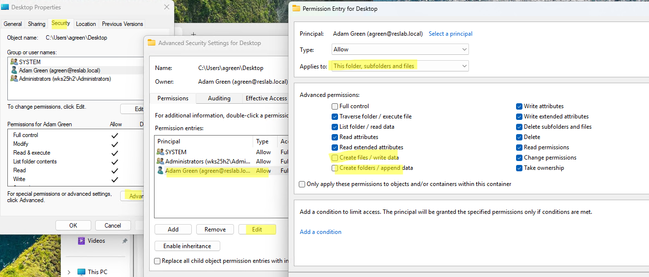Open the Type dropdown set to Allow

click(x=400, y=49)
